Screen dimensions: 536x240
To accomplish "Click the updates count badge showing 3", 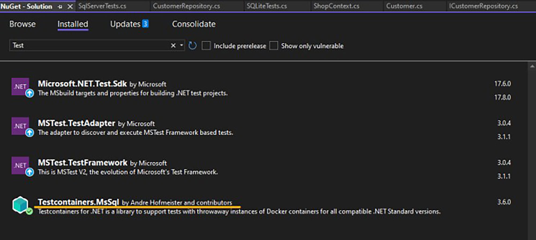I will pos(145,24).
